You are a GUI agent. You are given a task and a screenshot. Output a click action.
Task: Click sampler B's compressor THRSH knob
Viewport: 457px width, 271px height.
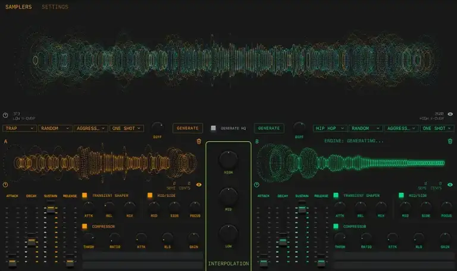pyautogui.click(x=340, y=238)
